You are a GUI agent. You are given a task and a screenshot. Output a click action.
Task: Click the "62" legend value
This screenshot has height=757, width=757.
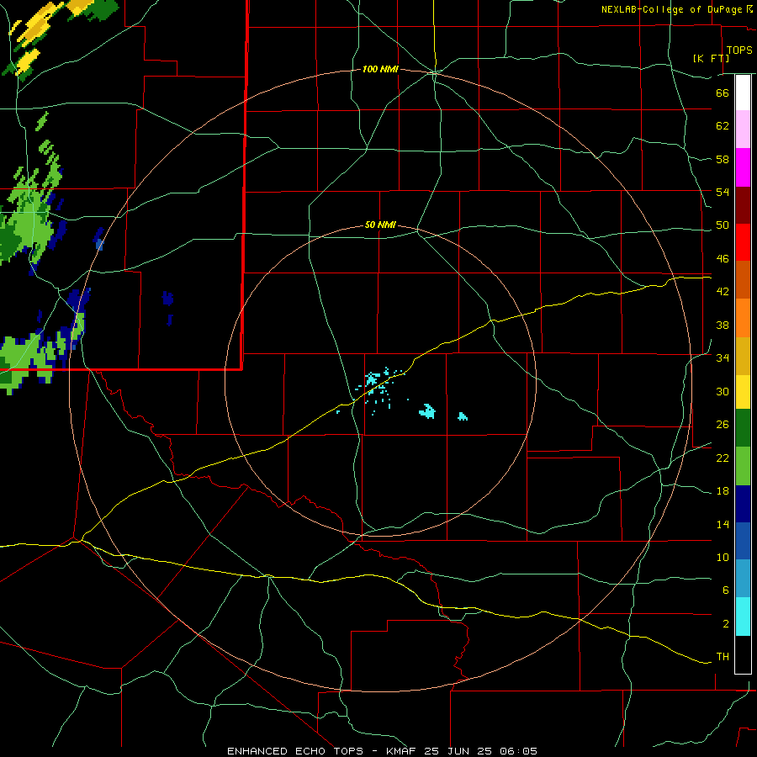(x=723, y=126)
